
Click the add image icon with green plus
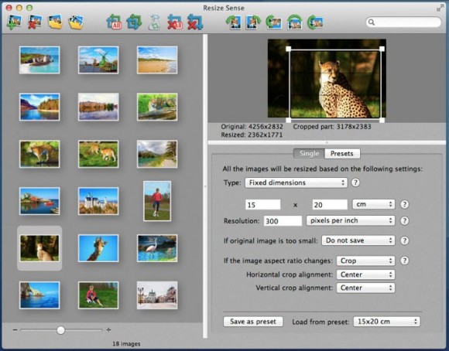(14, 22)
